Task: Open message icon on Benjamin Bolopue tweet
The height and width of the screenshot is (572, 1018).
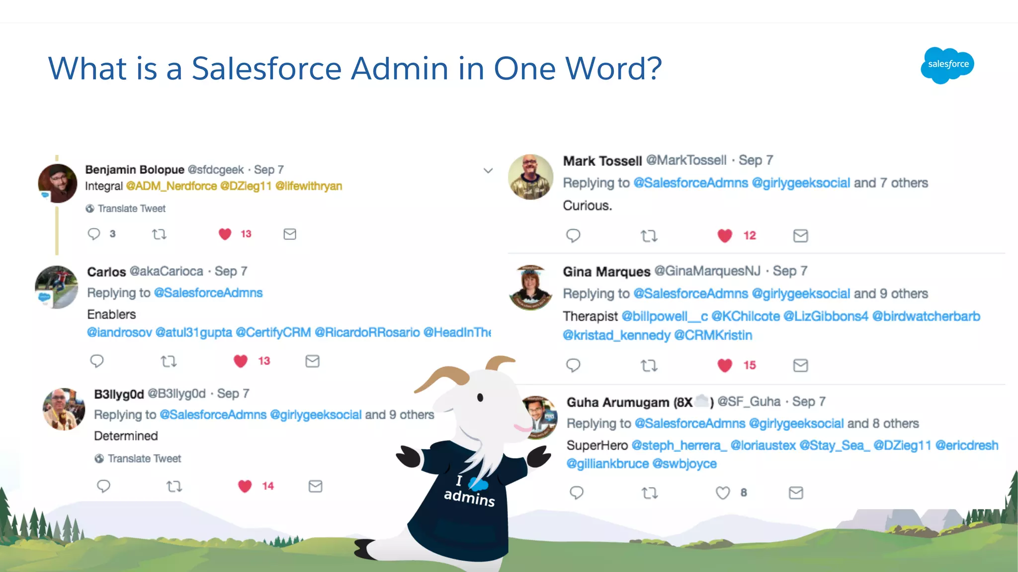Action: pyautogui.click(x=290, y=234)
